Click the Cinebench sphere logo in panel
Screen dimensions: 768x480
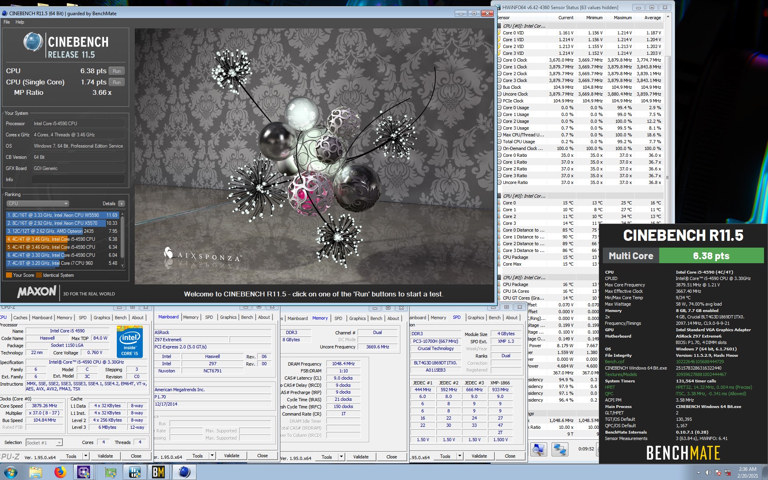tap(33, 42)
